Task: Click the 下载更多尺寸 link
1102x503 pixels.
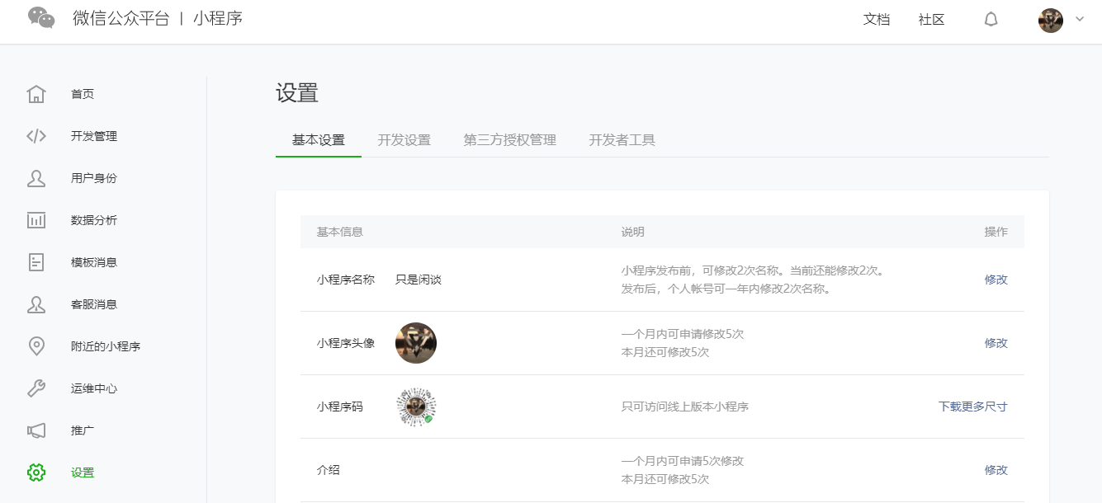Action: (972, 407)
